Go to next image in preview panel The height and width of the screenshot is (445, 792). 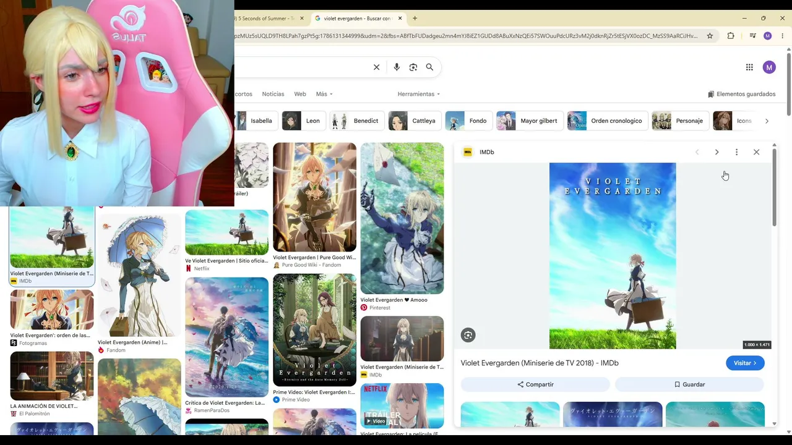[717, 152]
